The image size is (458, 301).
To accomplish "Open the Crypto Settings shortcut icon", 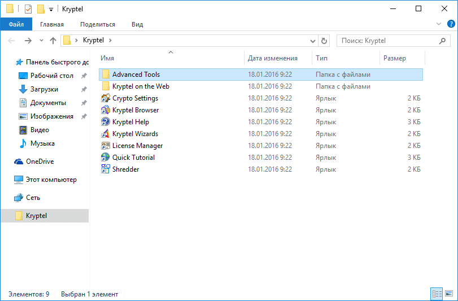I will pos(105,98).
